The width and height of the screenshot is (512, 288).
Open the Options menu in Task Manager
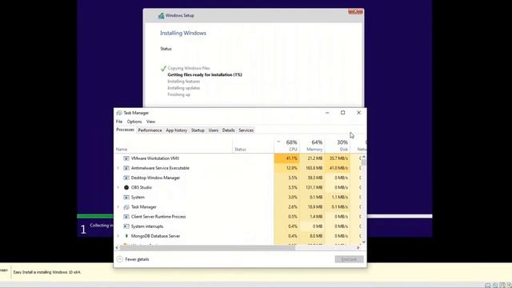[134, 122]
